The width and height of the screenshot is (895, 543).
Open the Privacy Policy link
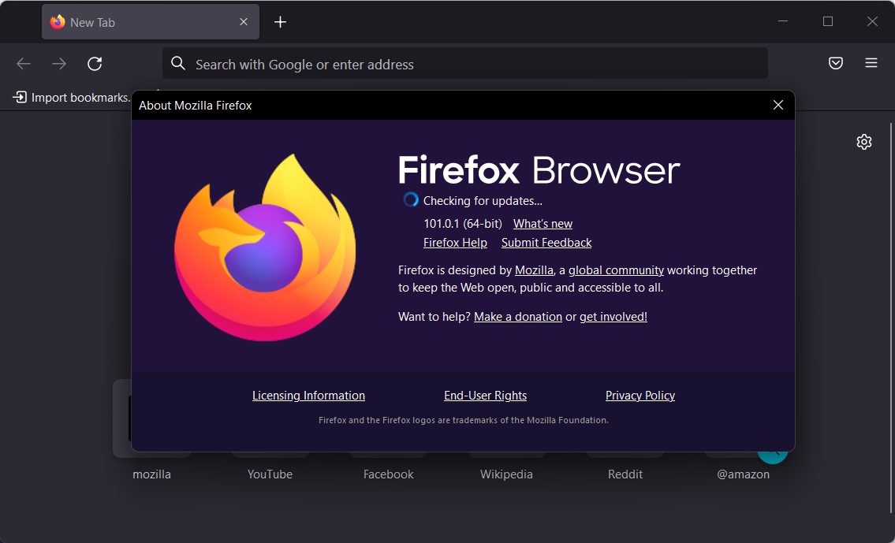[640, 396]
